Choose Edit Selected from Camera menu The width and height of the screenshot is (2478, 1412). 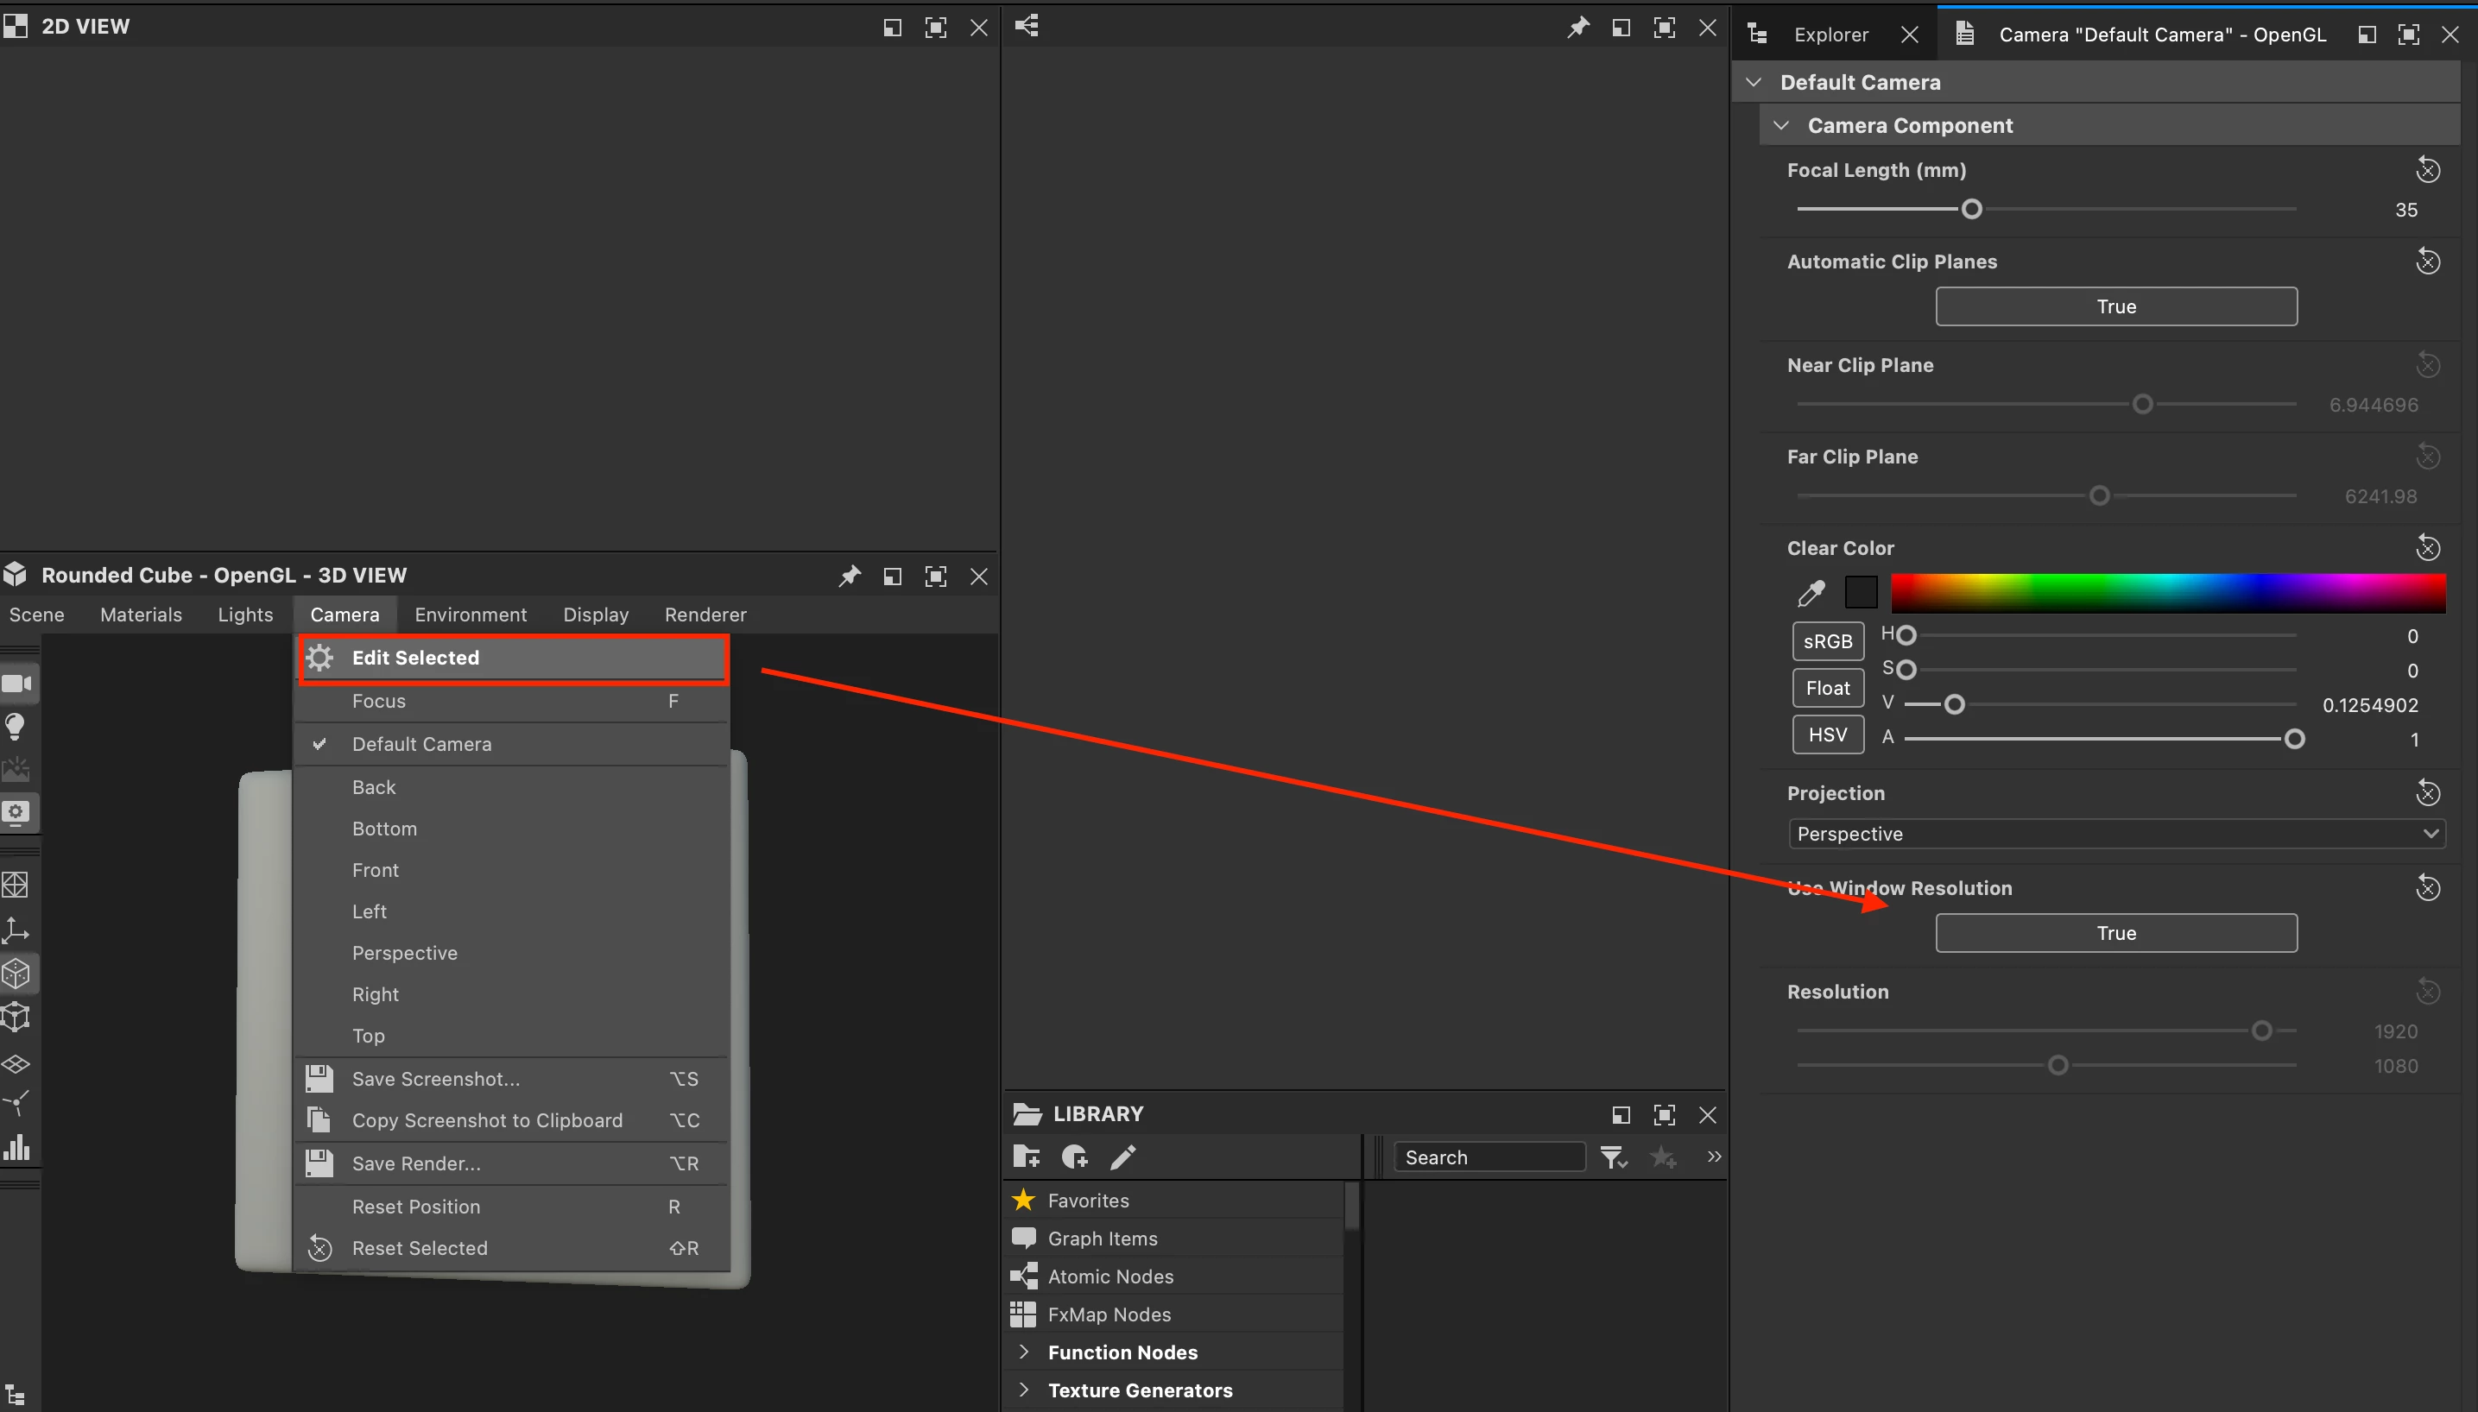[415, 658]
